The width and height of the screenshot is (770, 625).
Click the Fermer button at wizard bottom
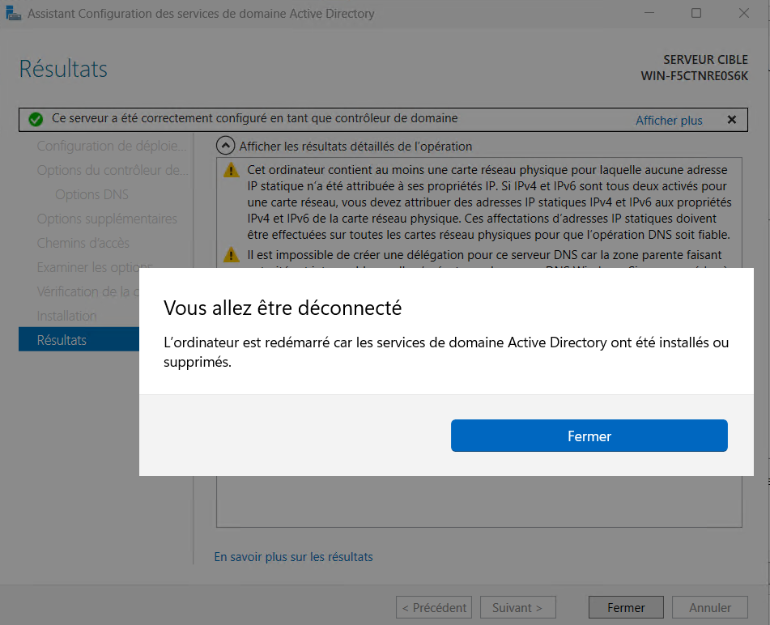[x=626, y=607]
